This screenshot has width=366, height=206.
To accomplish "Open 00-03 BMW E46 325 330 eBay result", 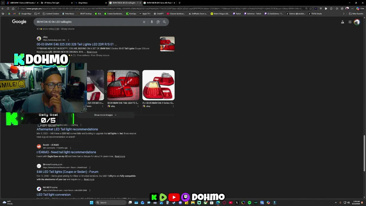I will (x=77, y=44).
